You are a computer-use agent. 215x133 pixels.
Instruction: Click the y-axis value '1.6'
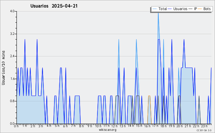[x=12, y=79]
